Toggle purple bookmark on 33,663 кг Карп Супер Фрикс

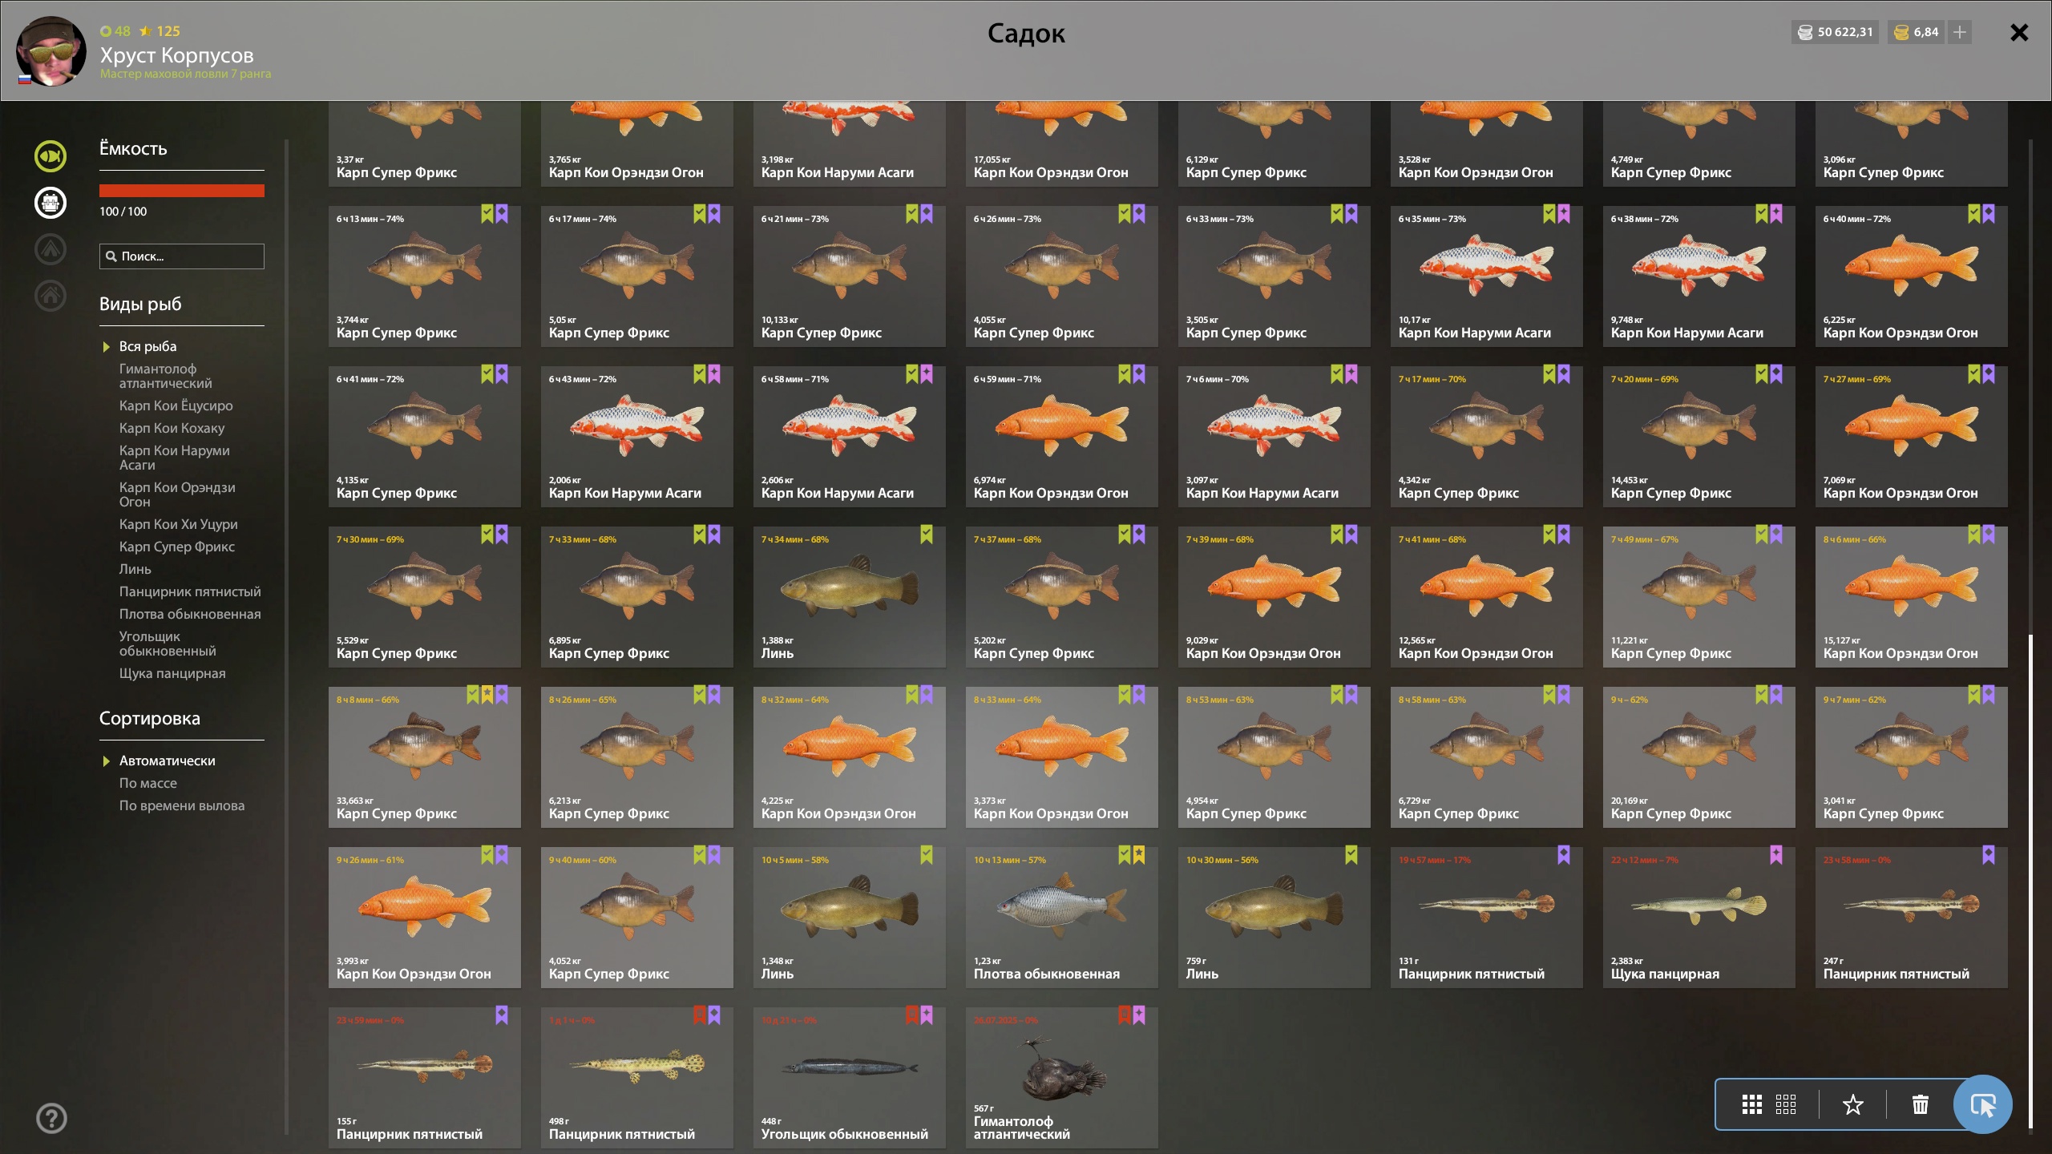(x=502, y=695)
